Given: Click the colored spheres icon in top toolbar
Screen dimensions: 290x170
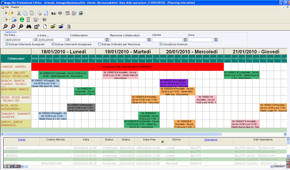Looking at the screenshot, I should 81,13.
